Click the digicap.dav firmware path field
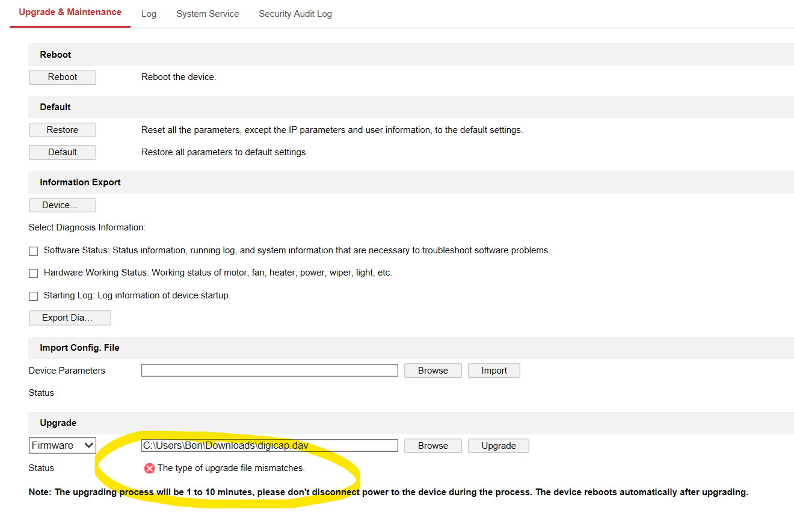The width and height of the screenshot is (794, 530). click(x=269, y=446)
